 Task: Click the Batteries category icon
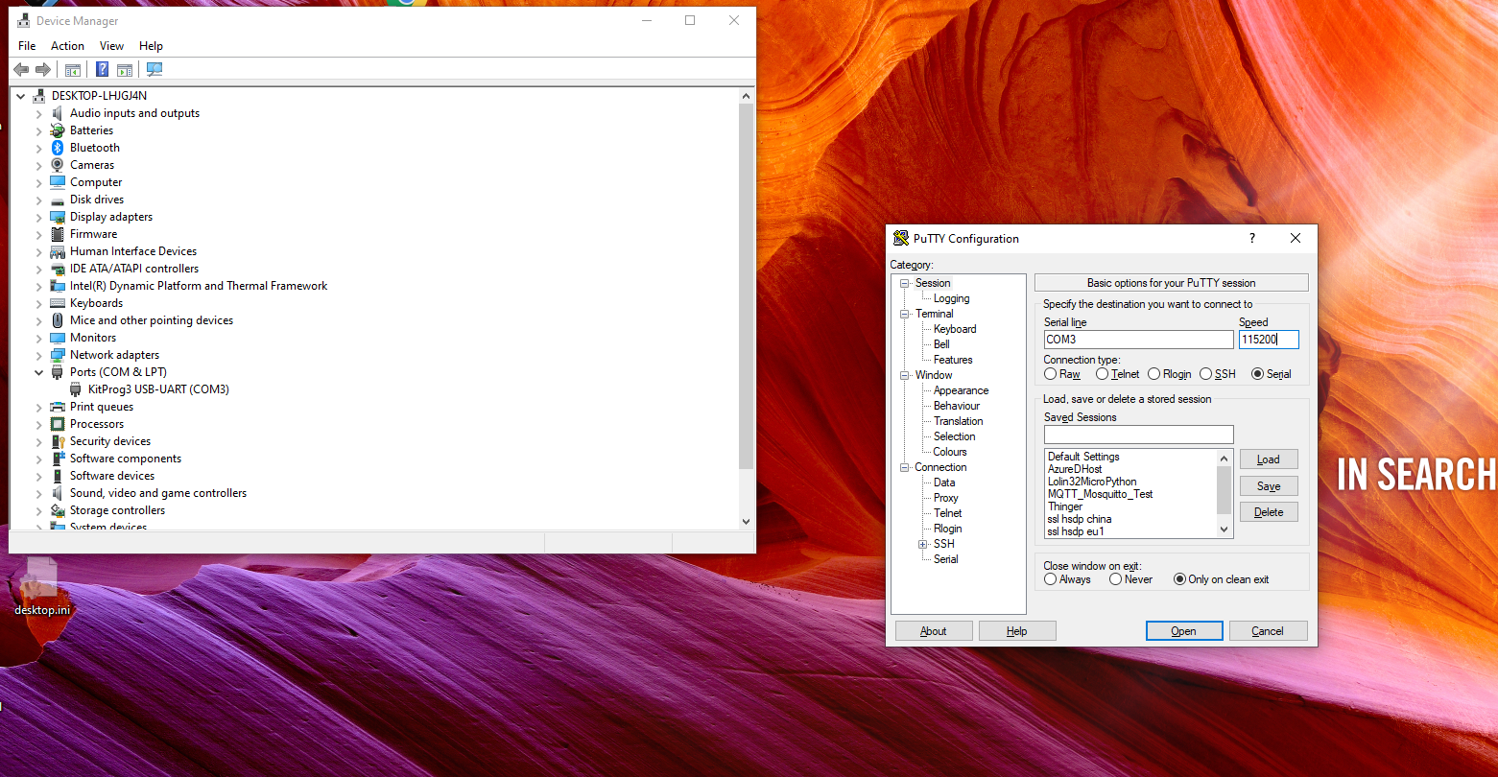(58, 130)
